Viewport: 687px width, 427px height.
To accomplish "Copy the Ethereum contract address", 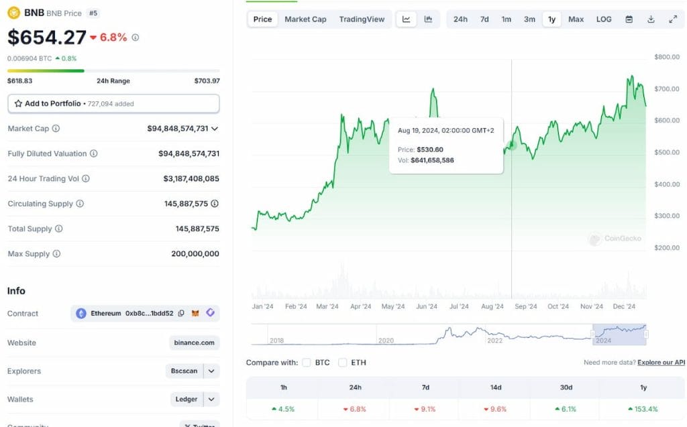I will point(181,313).
